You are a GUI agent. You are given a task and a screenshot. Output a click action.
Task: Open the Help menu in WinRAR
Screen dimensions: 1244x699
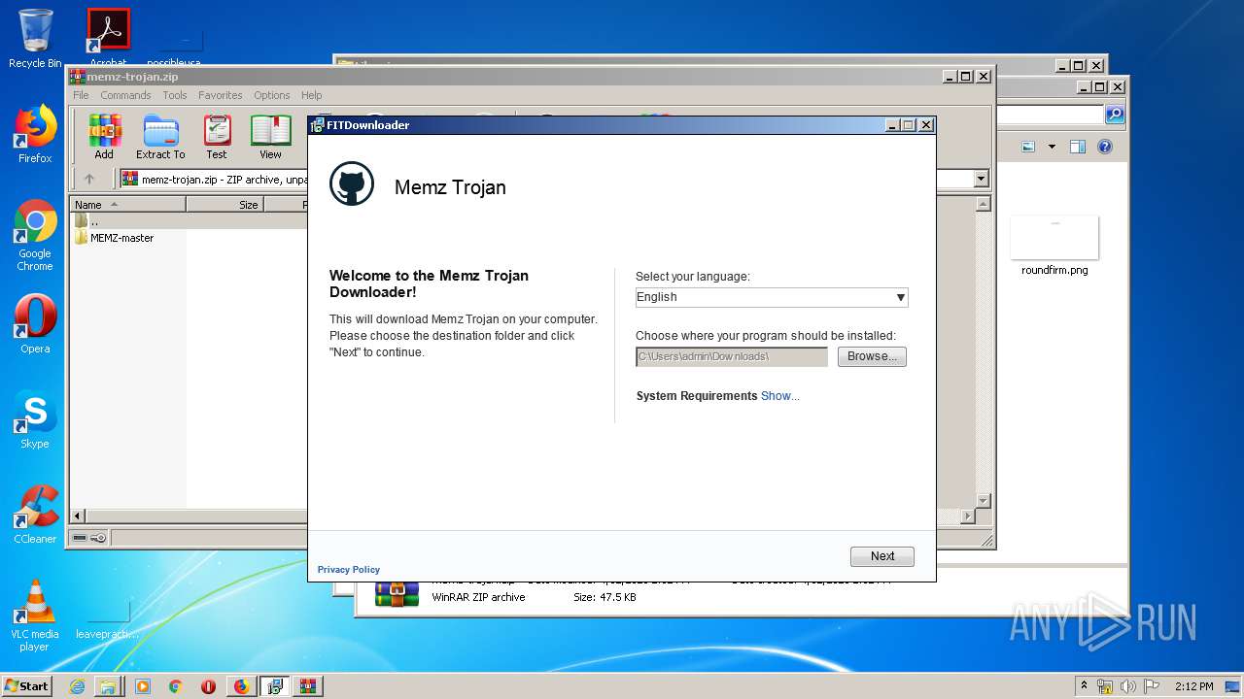coord(311,95)
